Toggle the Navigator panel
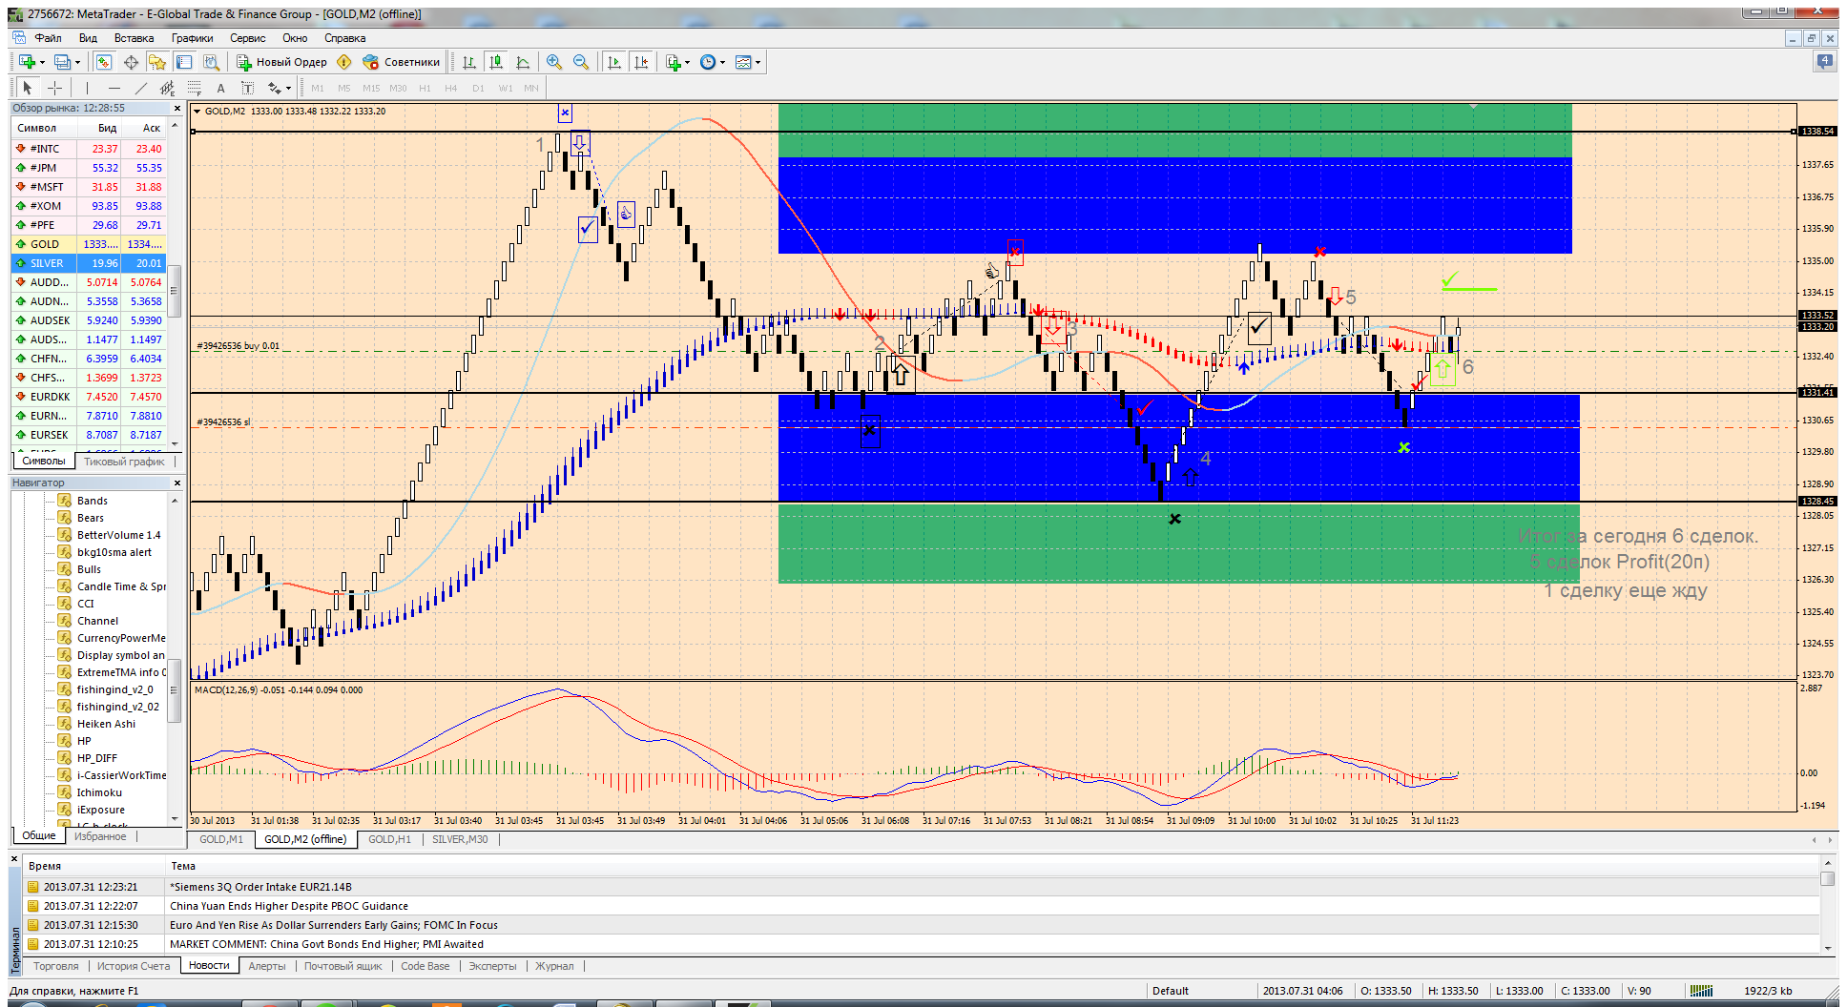 157,62
